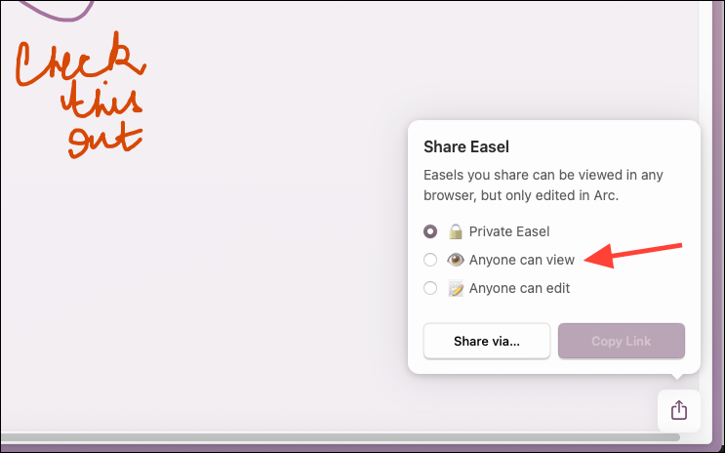Open the Share via... options
Image resolution: width=725 pixels, height=453 pixels.
(x=486, y=341)
